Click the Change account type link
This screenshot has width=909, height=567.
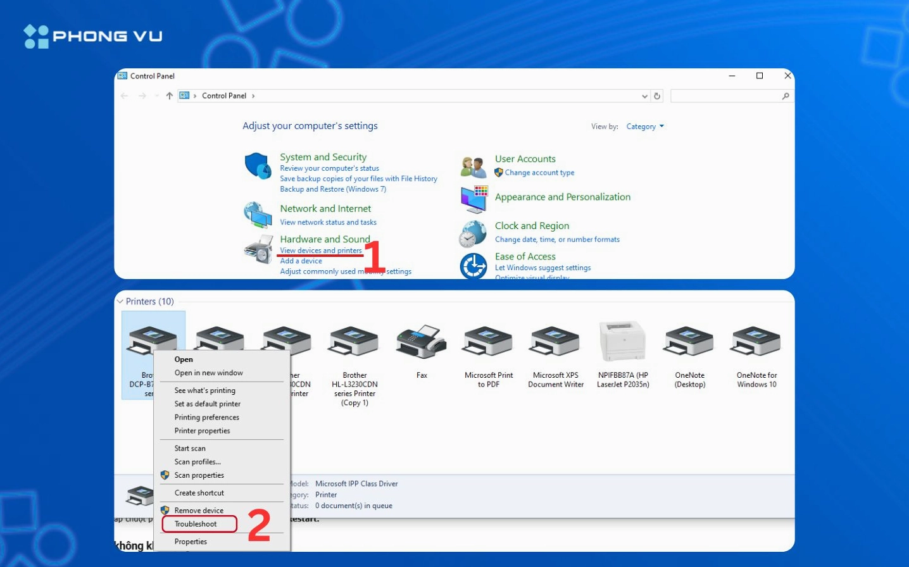(539, 173)
